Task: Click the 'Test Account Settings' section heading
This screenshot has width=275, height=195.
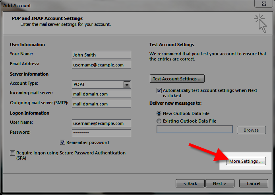Action: [x=172, y=45]
